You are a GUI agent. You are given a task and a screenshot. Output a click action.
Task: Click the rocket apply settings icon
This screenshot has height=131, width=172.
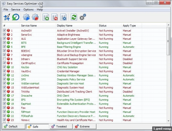7,17
